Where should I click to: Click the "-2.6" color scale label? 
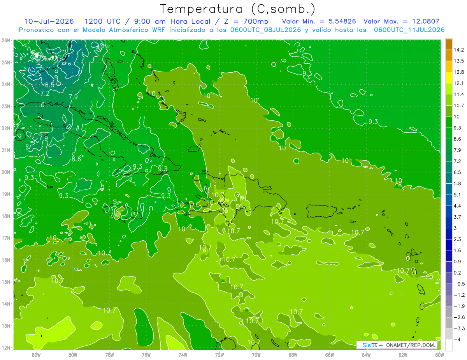pos(459,317)
